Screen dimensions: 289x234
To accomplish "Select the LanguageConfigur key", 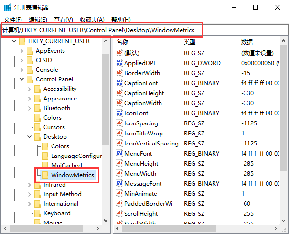I will coord(76,156).
